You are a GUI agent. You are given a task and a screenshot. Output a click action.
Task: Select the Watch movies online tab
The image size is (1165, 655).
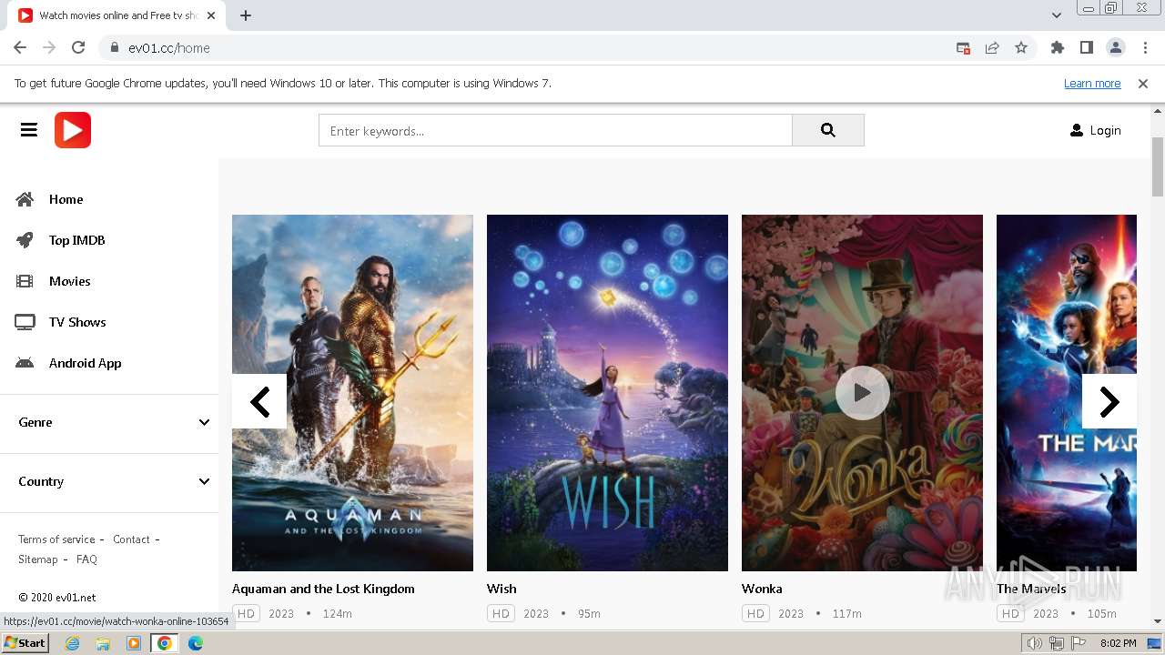pyautogui.click(x=116, y=15)
